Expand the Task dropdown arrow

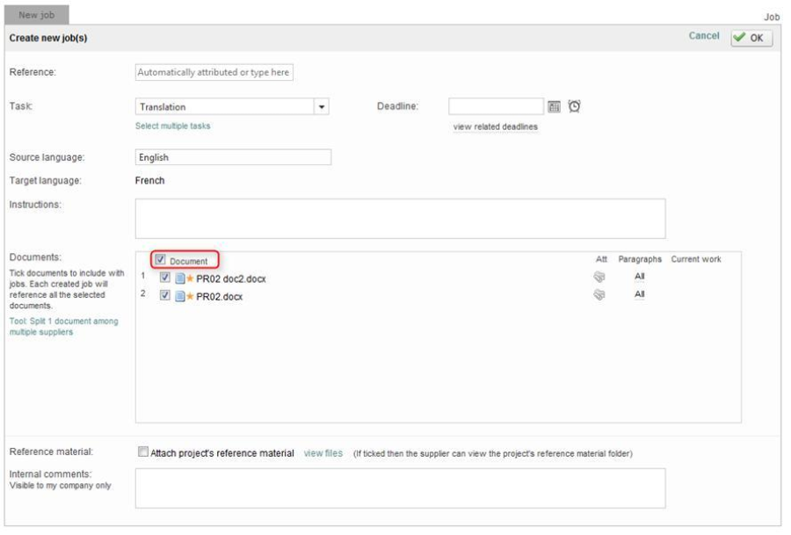[322, 107]
